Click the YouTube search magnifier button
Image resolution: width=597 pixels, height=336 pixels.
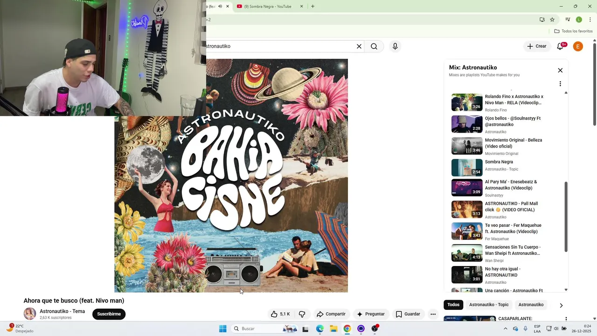(x=374, y=46)
